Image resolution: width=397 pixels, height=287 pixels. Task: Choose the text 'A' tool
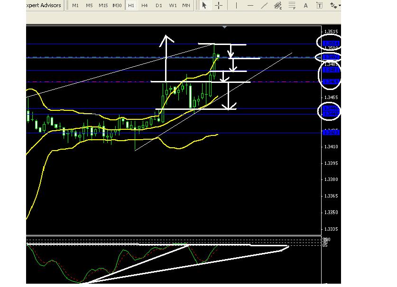[x=306, y=6]
